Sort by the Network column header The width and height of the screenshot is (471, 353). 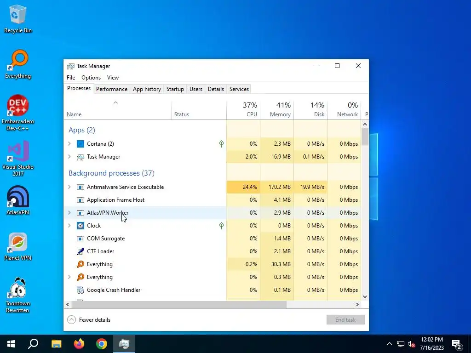tap(344, 110)
